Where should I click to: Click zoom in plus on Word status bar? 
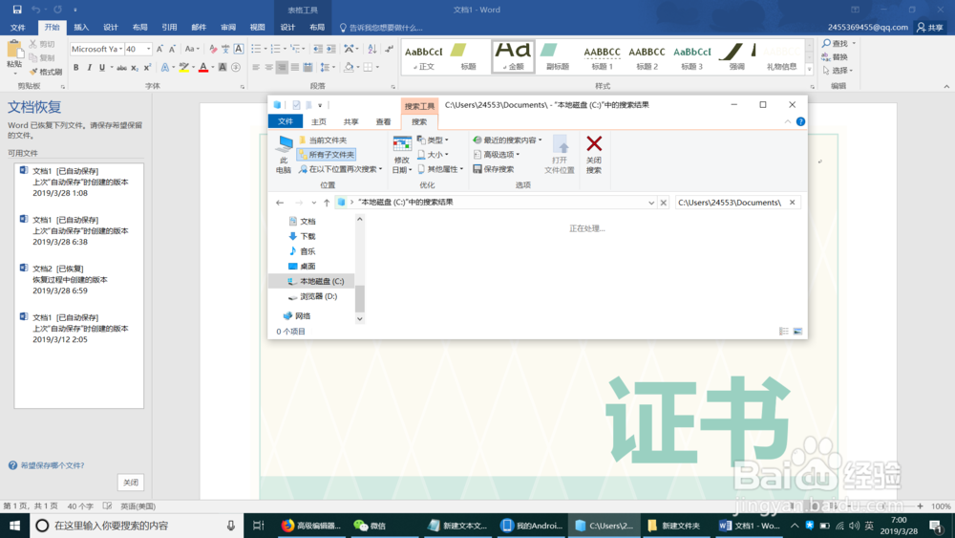click(920, 506)
